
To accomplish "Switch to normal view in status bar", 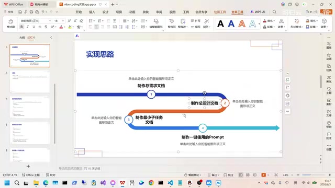I will pos(241,175).
